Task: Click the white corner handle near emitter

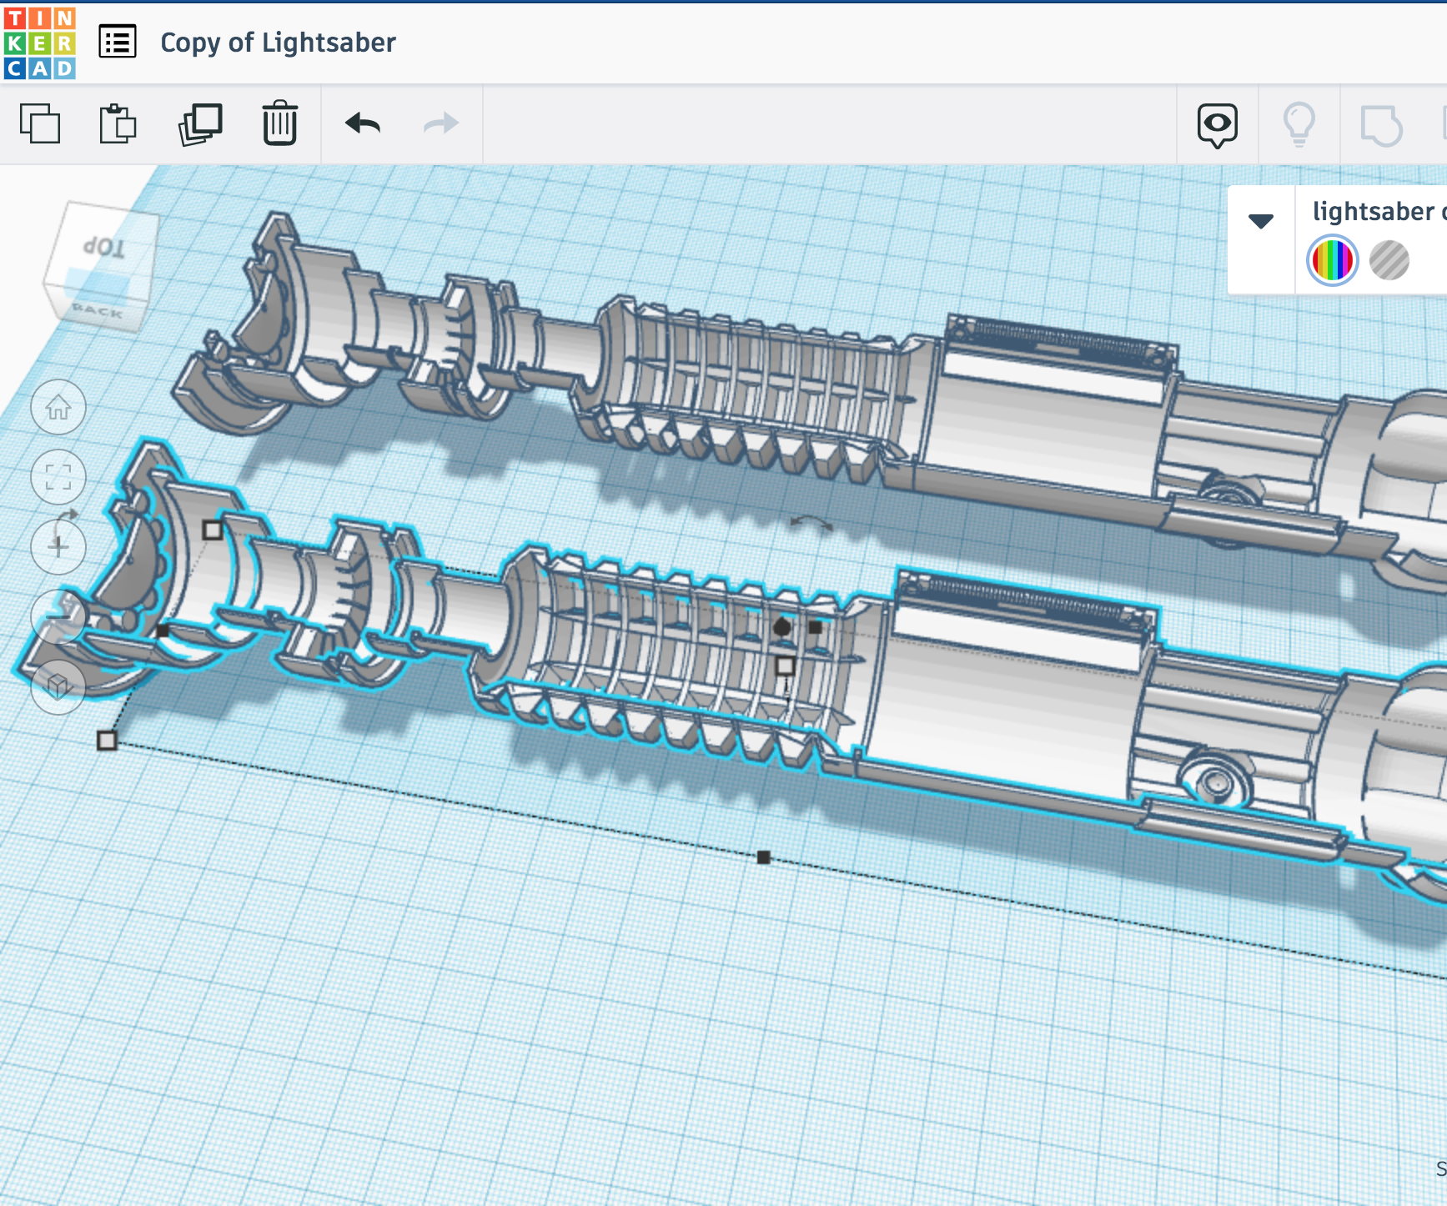Action: pos(213,530)
